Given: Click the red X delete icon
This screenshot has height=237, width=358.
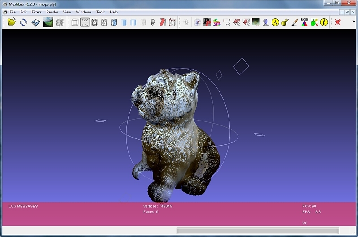Looking at the screenshot, I should click(x=337, y=22).
